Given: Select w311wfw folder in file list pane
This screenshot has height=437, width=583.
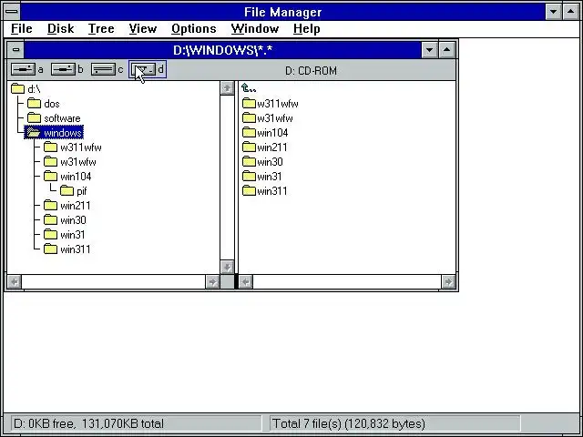Looking at the screenshot, I should [x=271, y=104].
